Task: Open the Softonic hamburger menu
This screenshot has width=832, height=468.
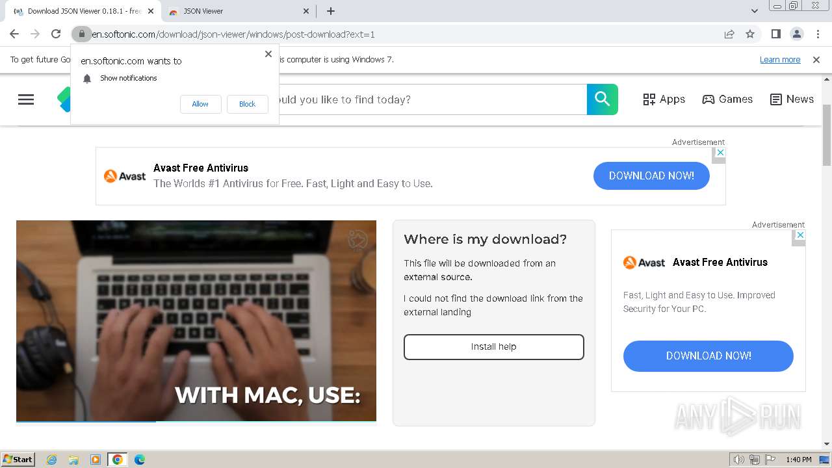Action: [x=26, y=99]
